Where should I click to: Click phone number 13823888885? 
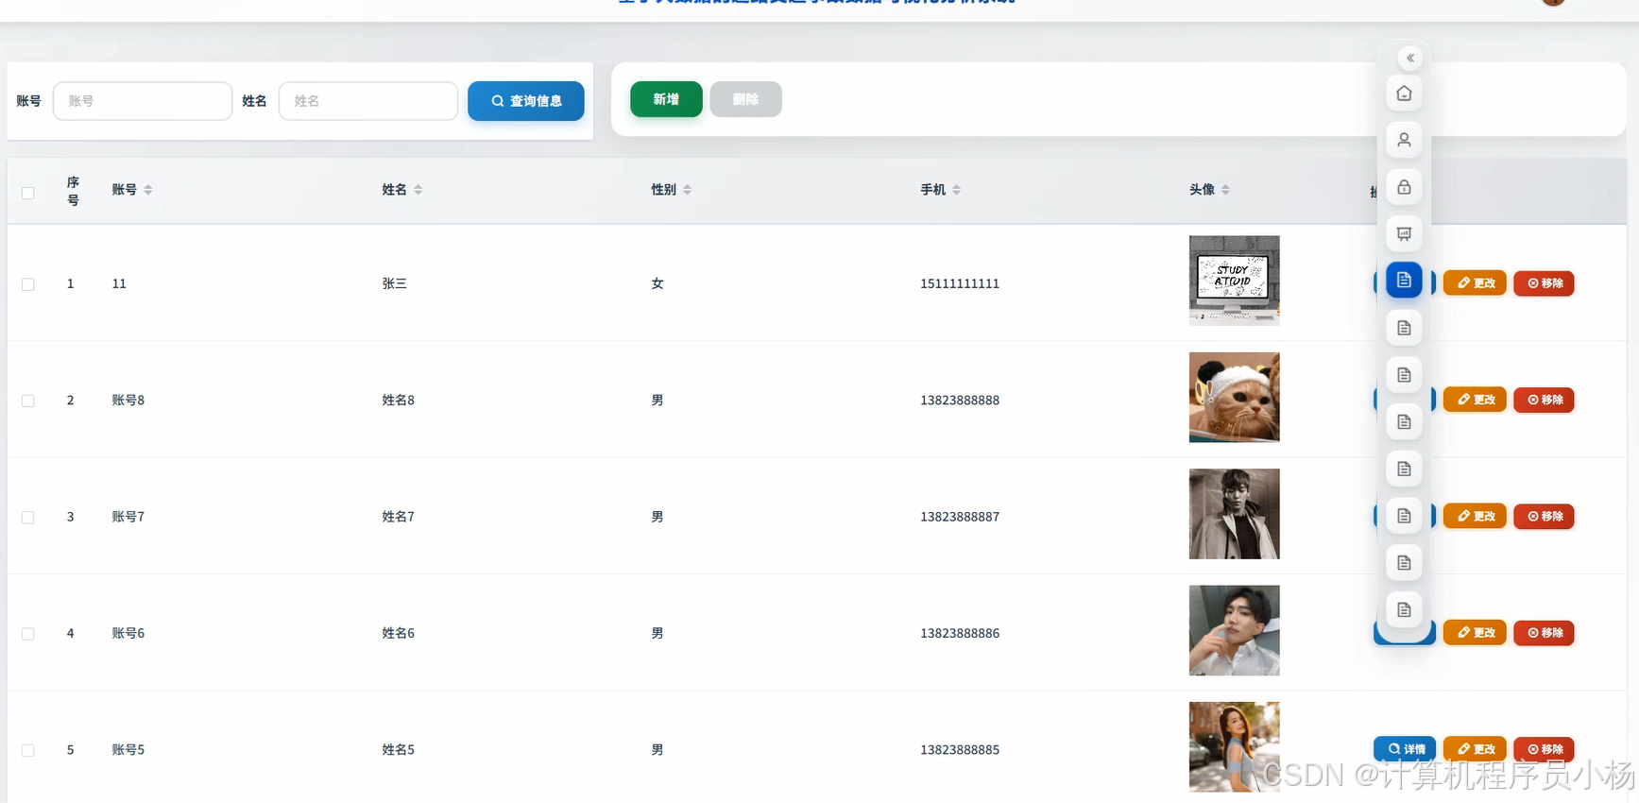960,750
